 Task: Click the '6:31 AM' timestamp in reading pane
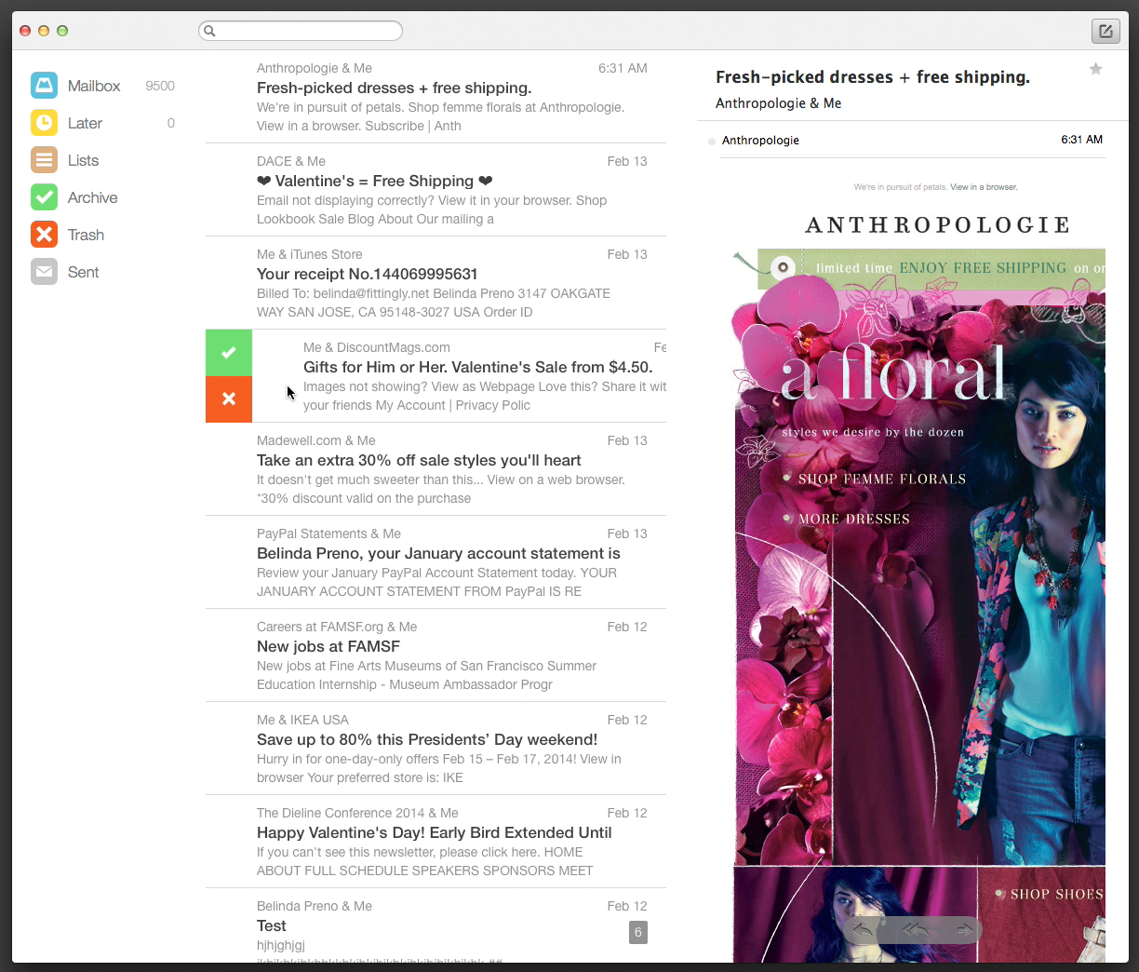click(1081, 140)
